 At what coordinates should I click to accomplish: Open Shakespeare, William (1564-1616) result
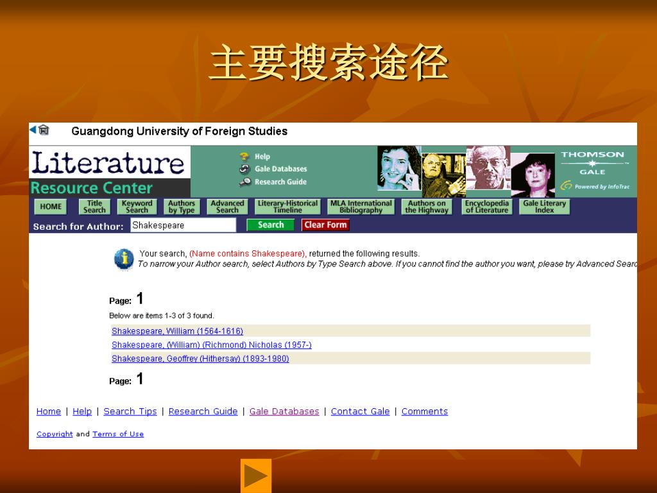pos(177,331)
